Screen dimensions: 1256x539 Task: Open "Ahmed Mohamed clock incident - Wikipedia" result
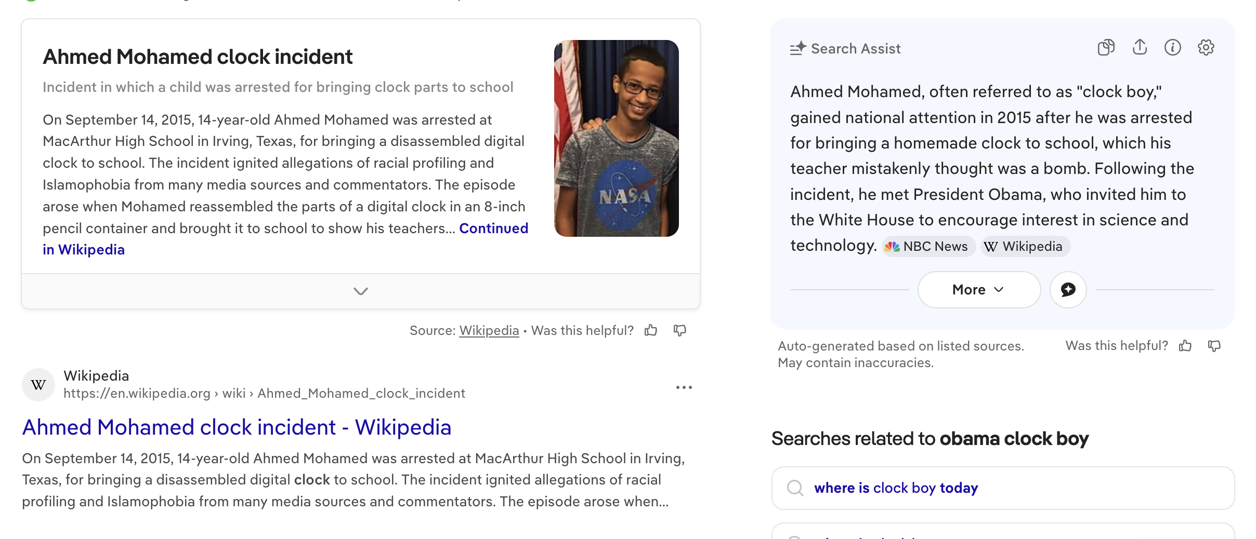pyautogui.click(x=237, y=427)
